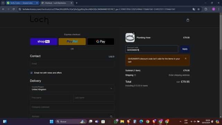Focus the Discount code field

coord(152,49)
